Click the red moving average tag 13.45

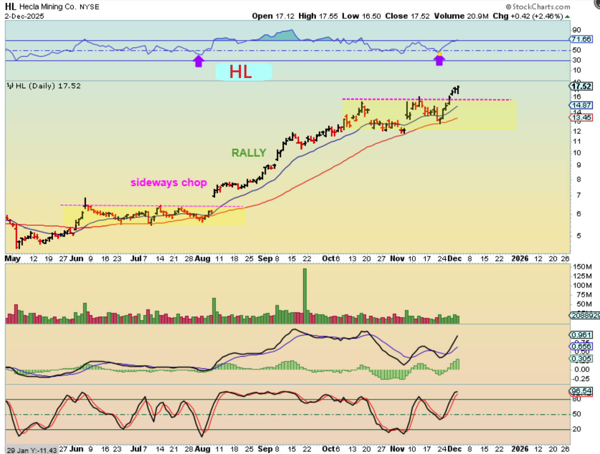(581, 117)
